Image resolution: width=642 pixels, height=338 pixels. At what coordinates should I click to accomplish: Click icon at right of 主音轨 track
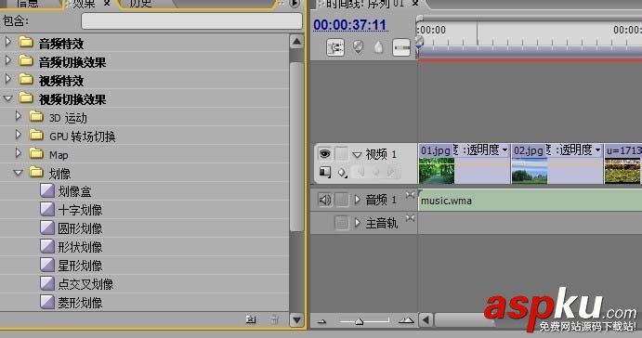410,218
